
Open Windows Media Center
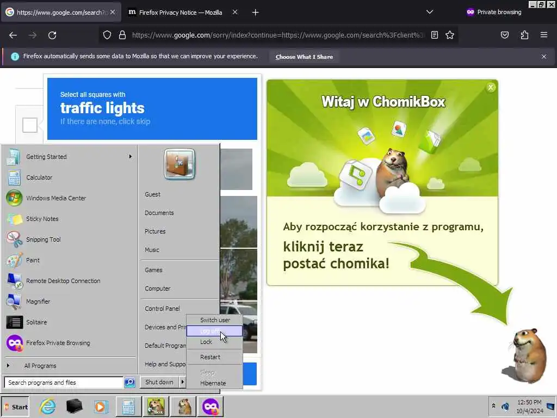click(69, 198)
